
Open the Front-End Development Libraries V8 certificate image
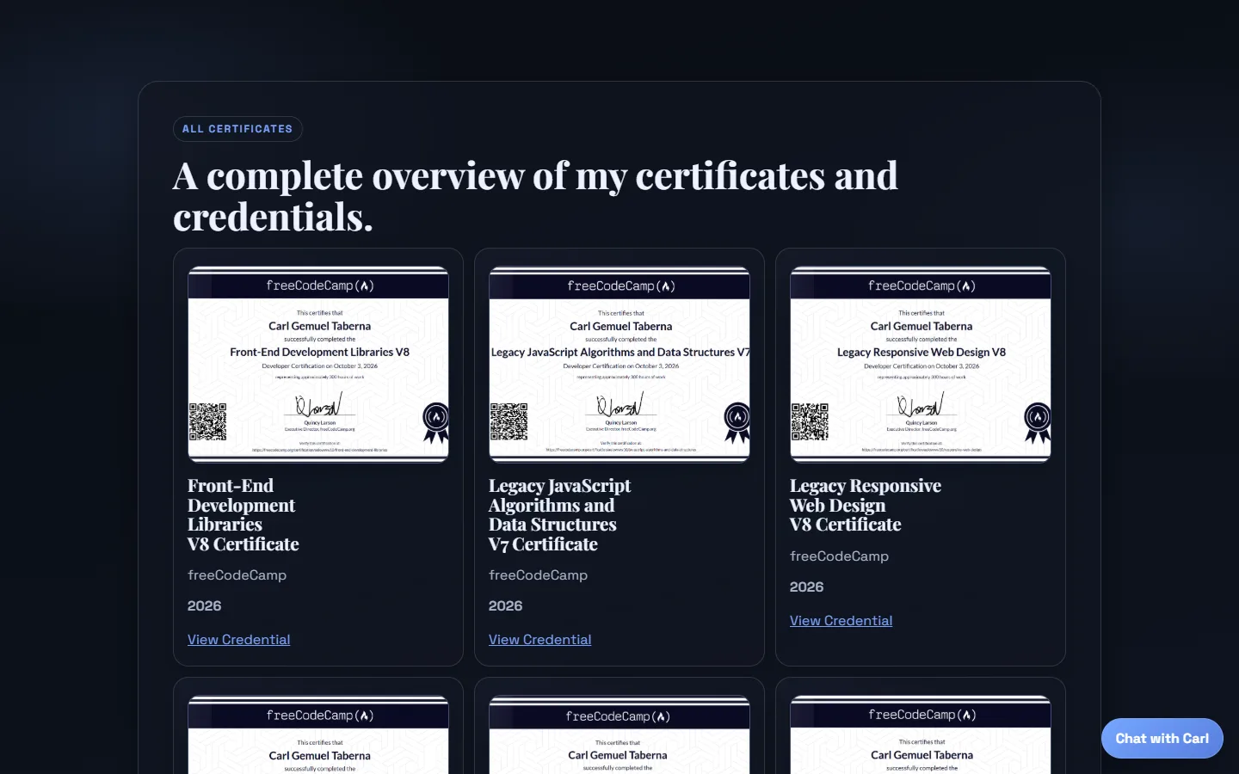pyautogui.click(x=318, y=364)
